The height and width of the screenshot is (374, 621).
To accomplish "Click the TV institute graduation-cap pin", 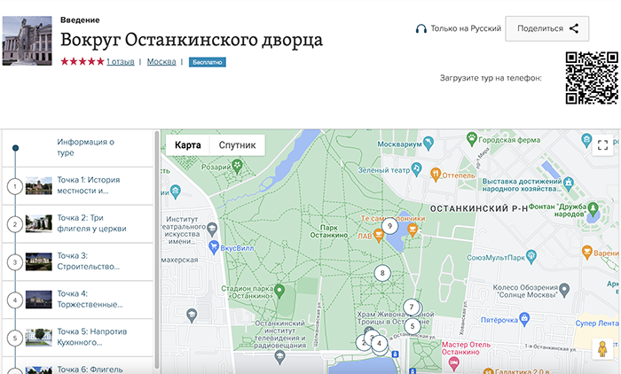I will [279, 357].
